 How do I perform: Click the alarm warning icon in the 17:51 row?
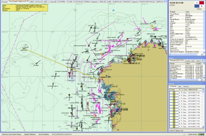[174, 121]
